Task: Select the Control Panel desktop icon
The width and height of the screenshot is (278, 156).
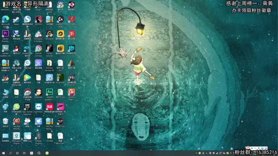Action: tap(6, 136)
